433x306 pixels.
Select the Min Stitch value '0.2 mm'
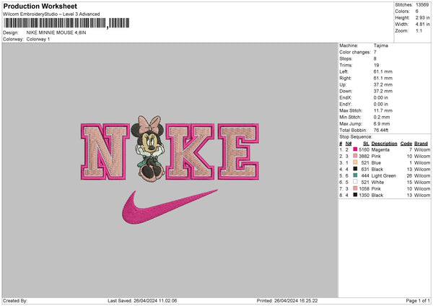point(382,117)
